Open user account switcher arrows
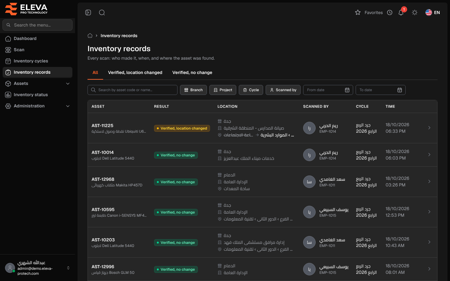Image resolution: width=450 pixels, height=281 pixels. pos(68,268)
